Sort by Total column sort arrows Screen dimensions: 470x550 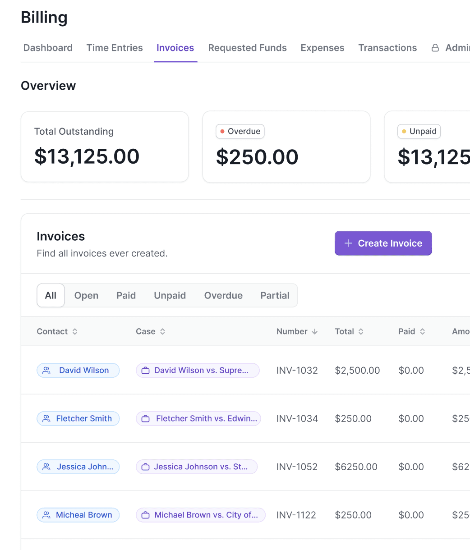tap(361, 331)
